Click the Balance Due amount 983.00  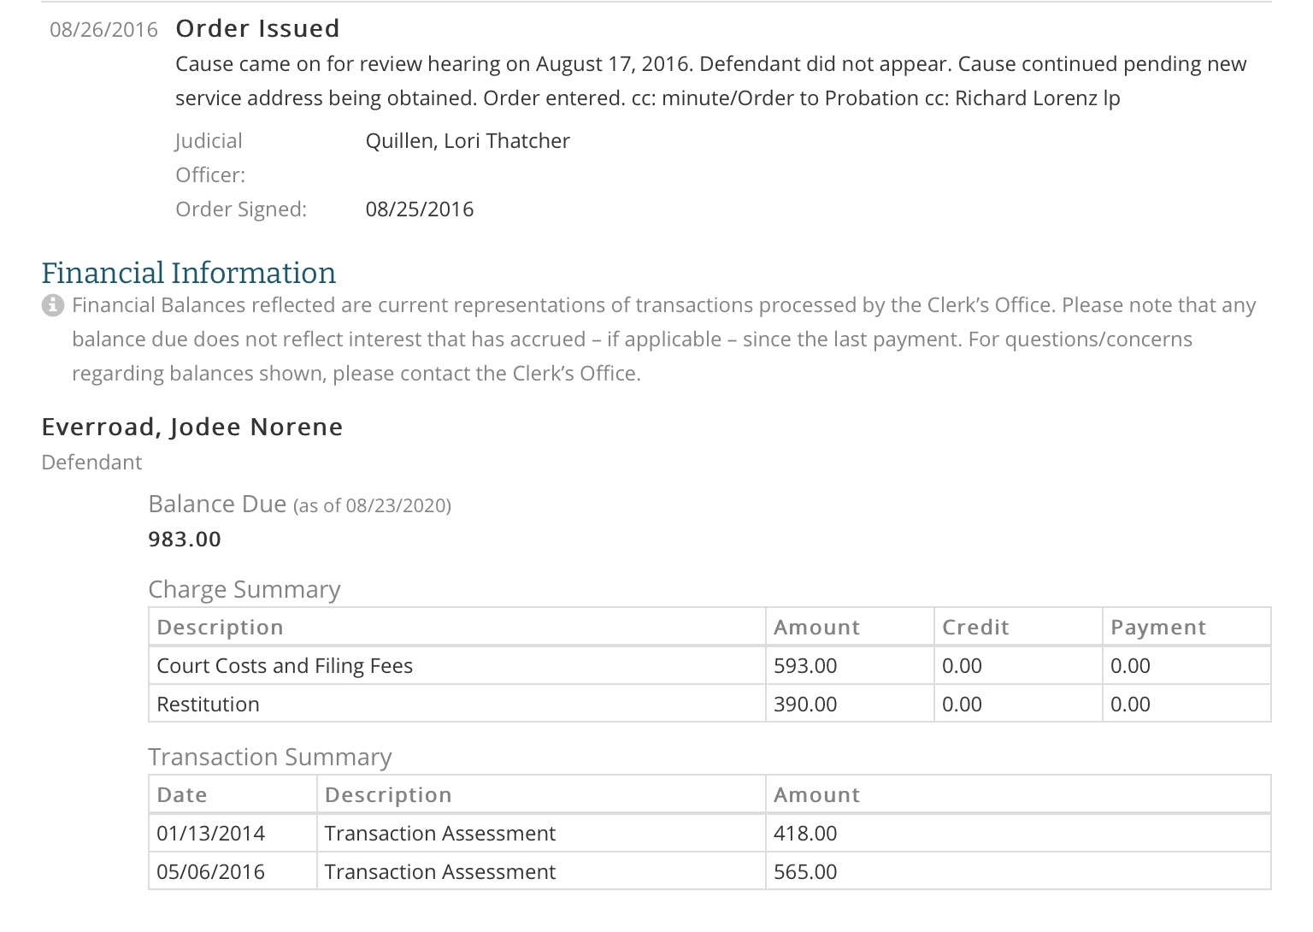coord(185,540)
